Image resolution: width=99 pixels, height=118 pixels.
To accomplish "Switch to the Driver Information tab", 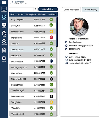I will 71,10.
